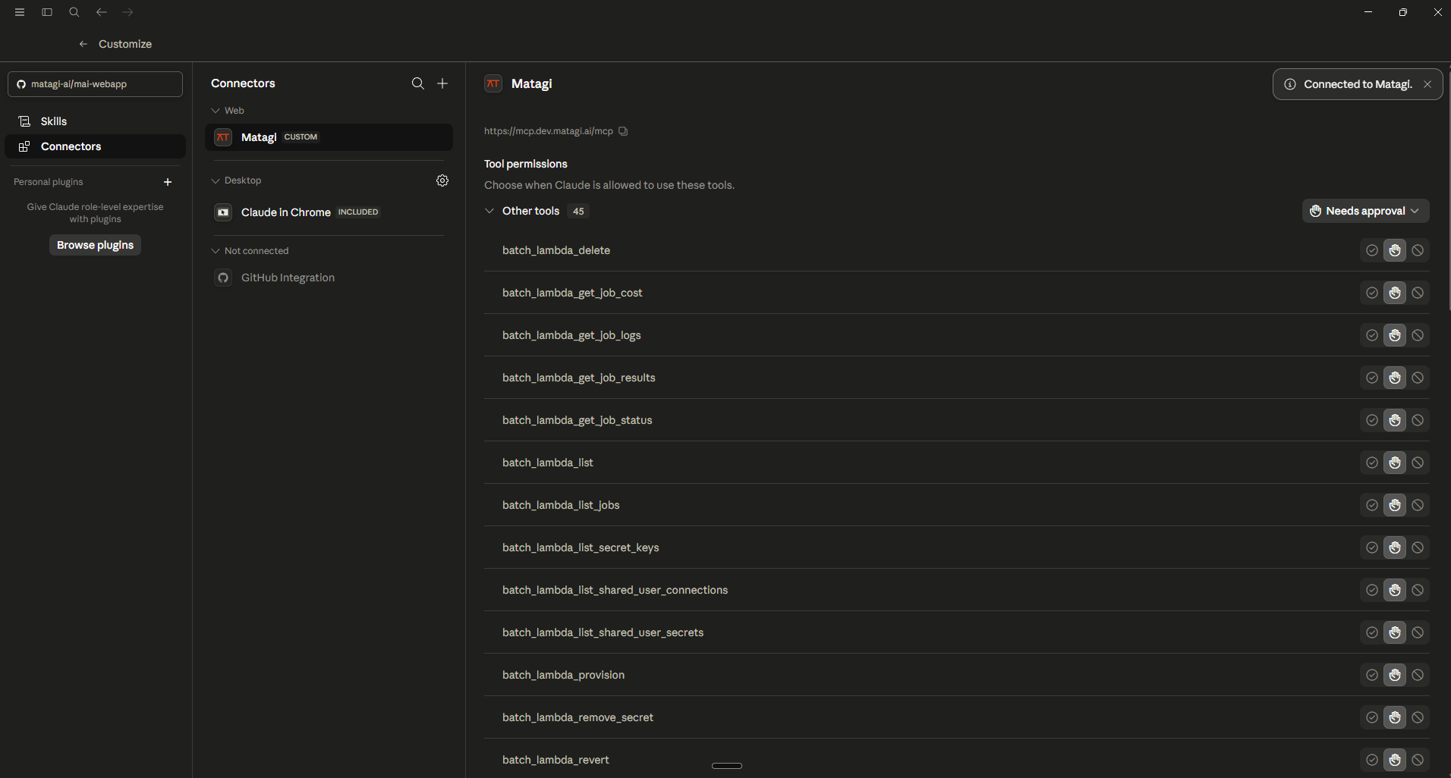Image resolution: width=1451 pixels, height=778 pixels.
Task: Click the batch_lambda_revert tool name
Action: (556, 760)
